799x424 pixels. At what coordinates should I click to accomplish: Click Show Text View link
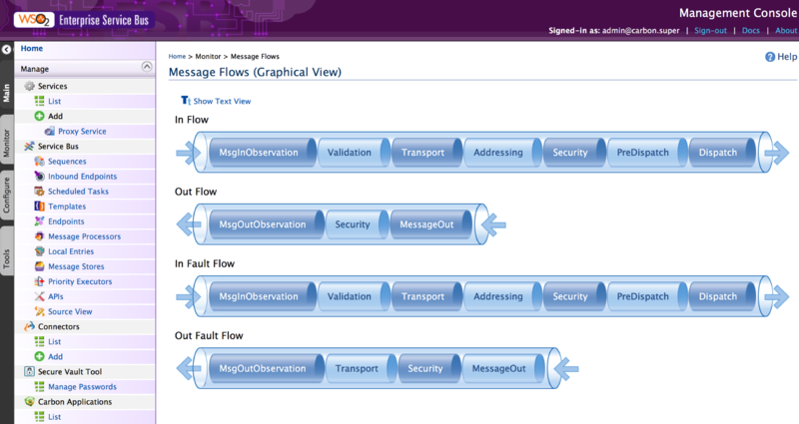tap(222, 101)
